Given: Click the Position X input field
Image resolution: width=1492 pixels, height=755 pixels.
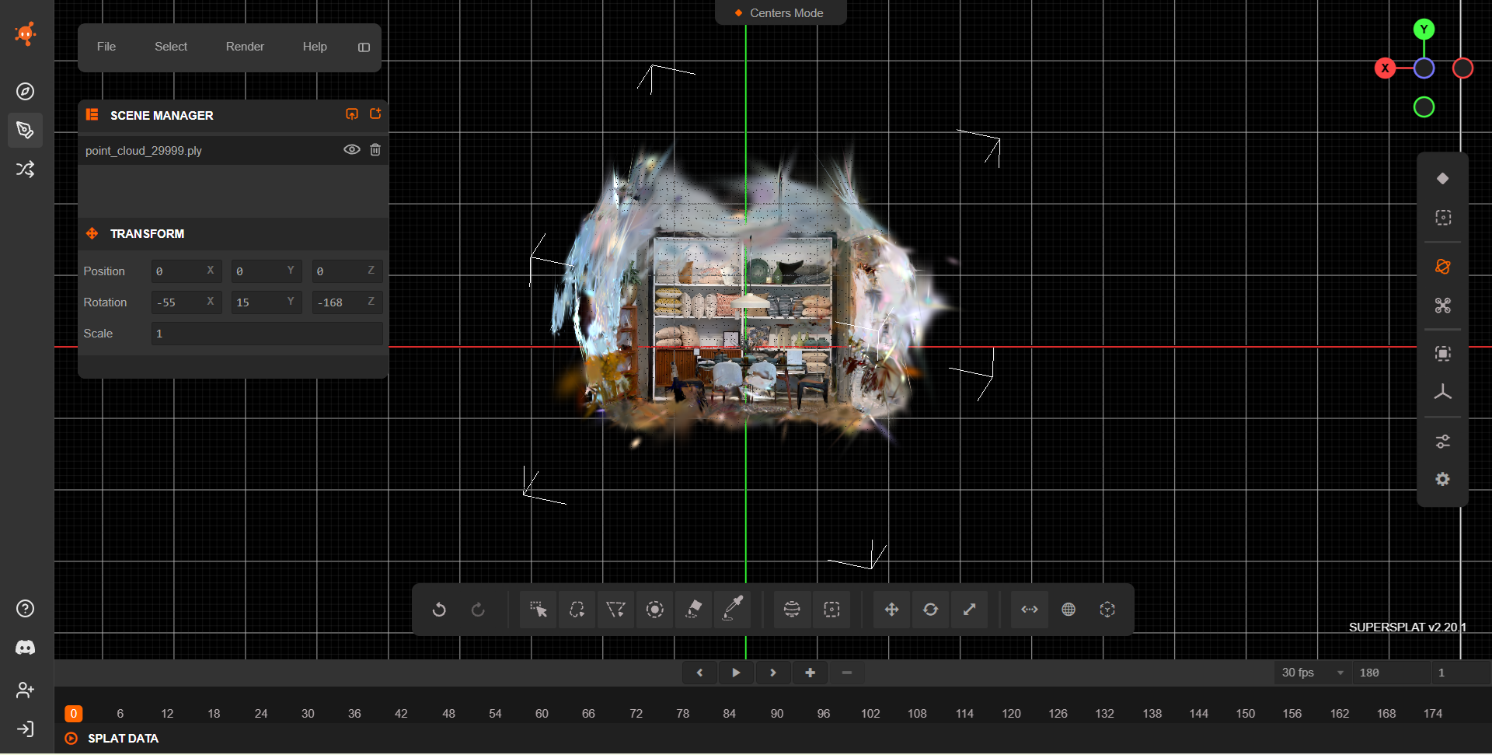Looking at the screenshot, I should (186, 271).
